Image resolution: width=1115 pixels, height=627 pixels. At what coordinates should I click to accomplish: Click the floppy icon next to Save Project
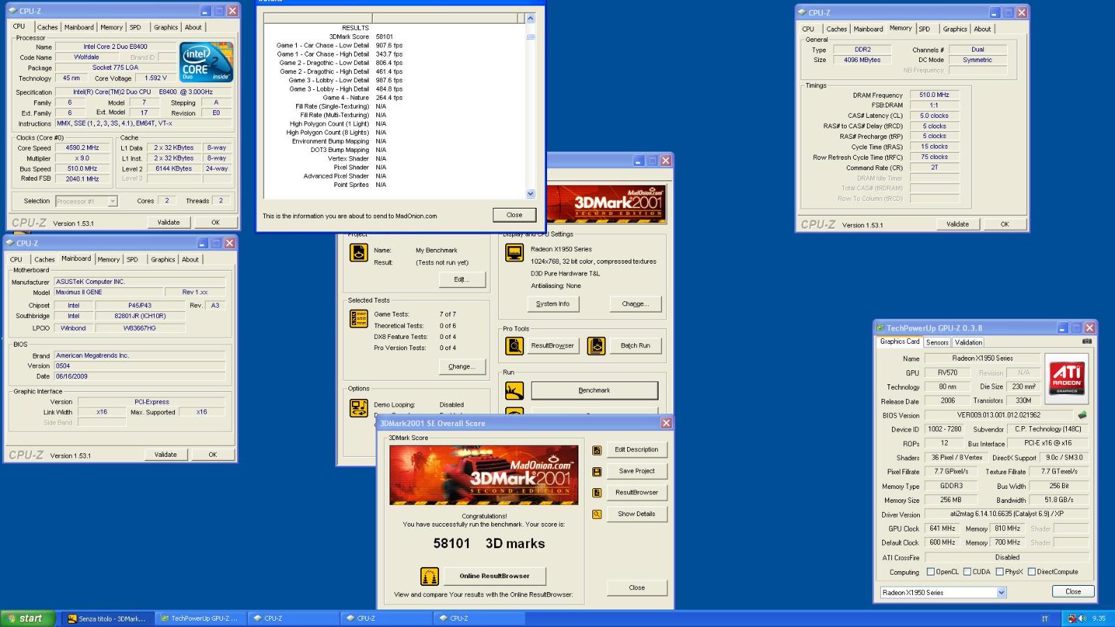pyautogui.click(x=597, y=471)
